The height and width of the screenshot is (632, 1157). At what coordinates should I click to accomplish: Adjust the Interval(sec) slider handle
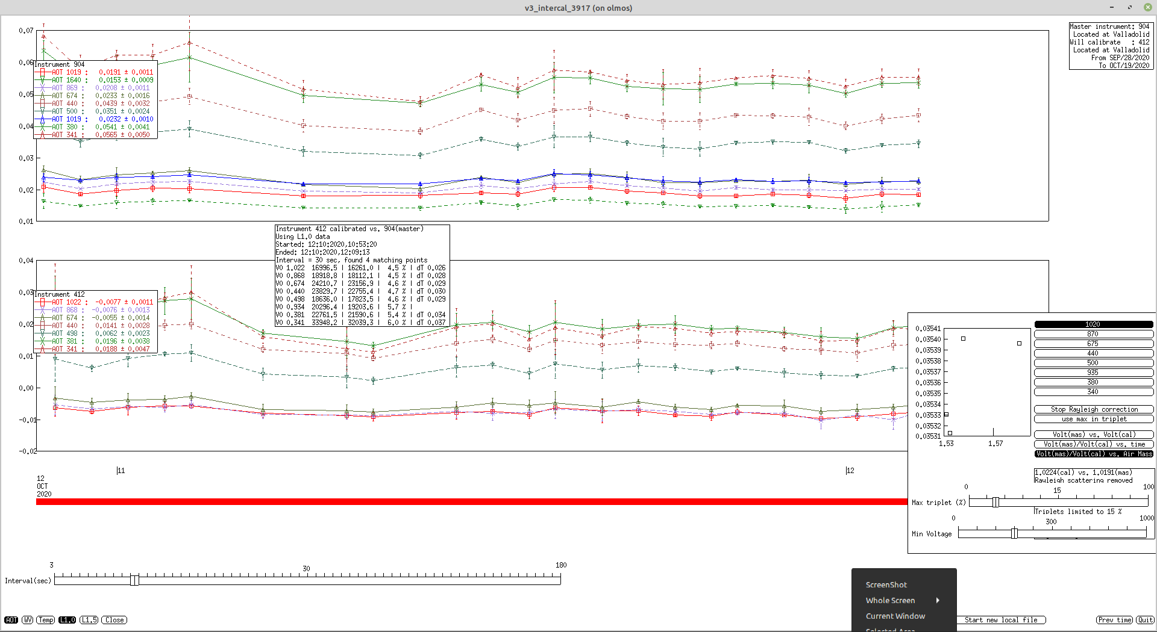tap(134, 580)
